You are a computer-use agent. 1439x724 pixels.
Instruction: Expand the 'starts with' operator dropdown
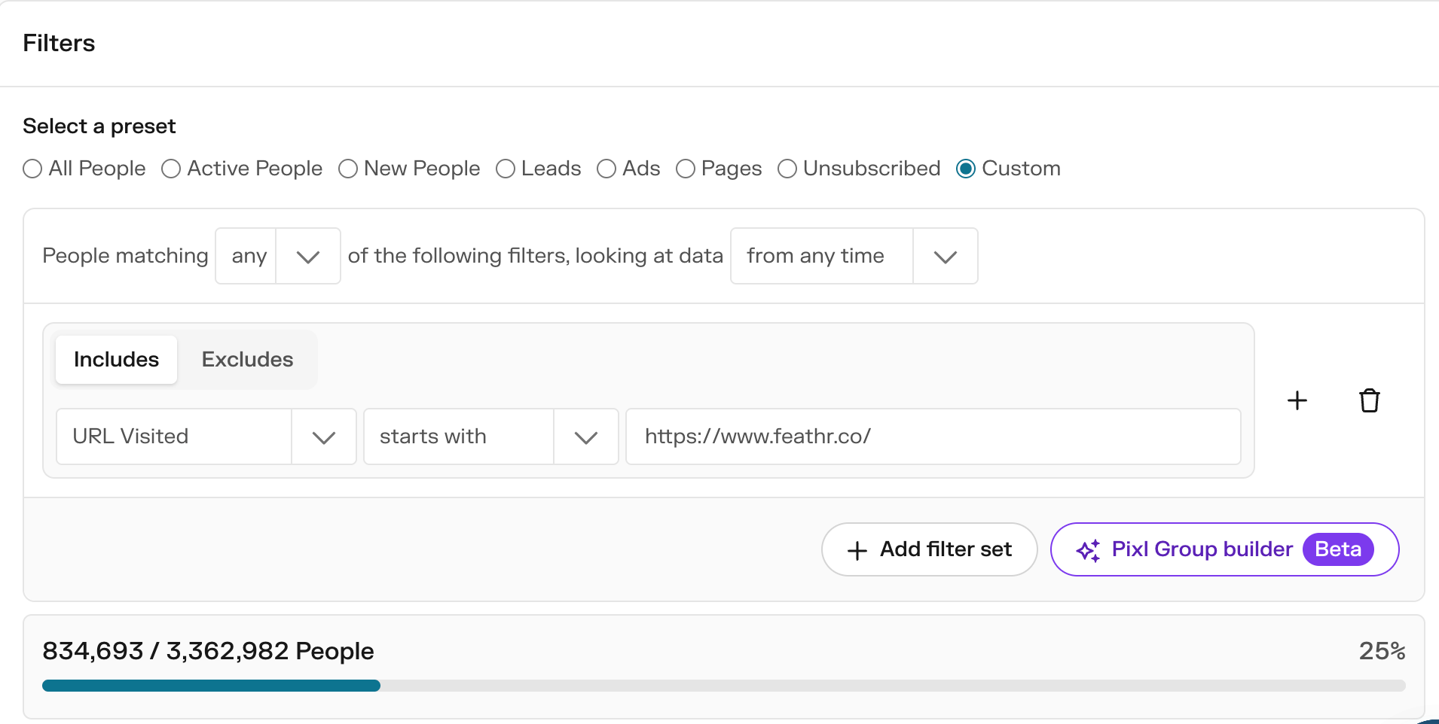tap(491, 437)
